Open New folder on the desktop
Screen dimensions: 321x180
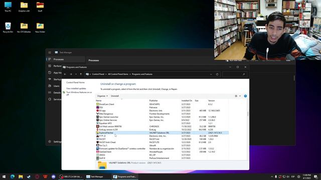40,27
